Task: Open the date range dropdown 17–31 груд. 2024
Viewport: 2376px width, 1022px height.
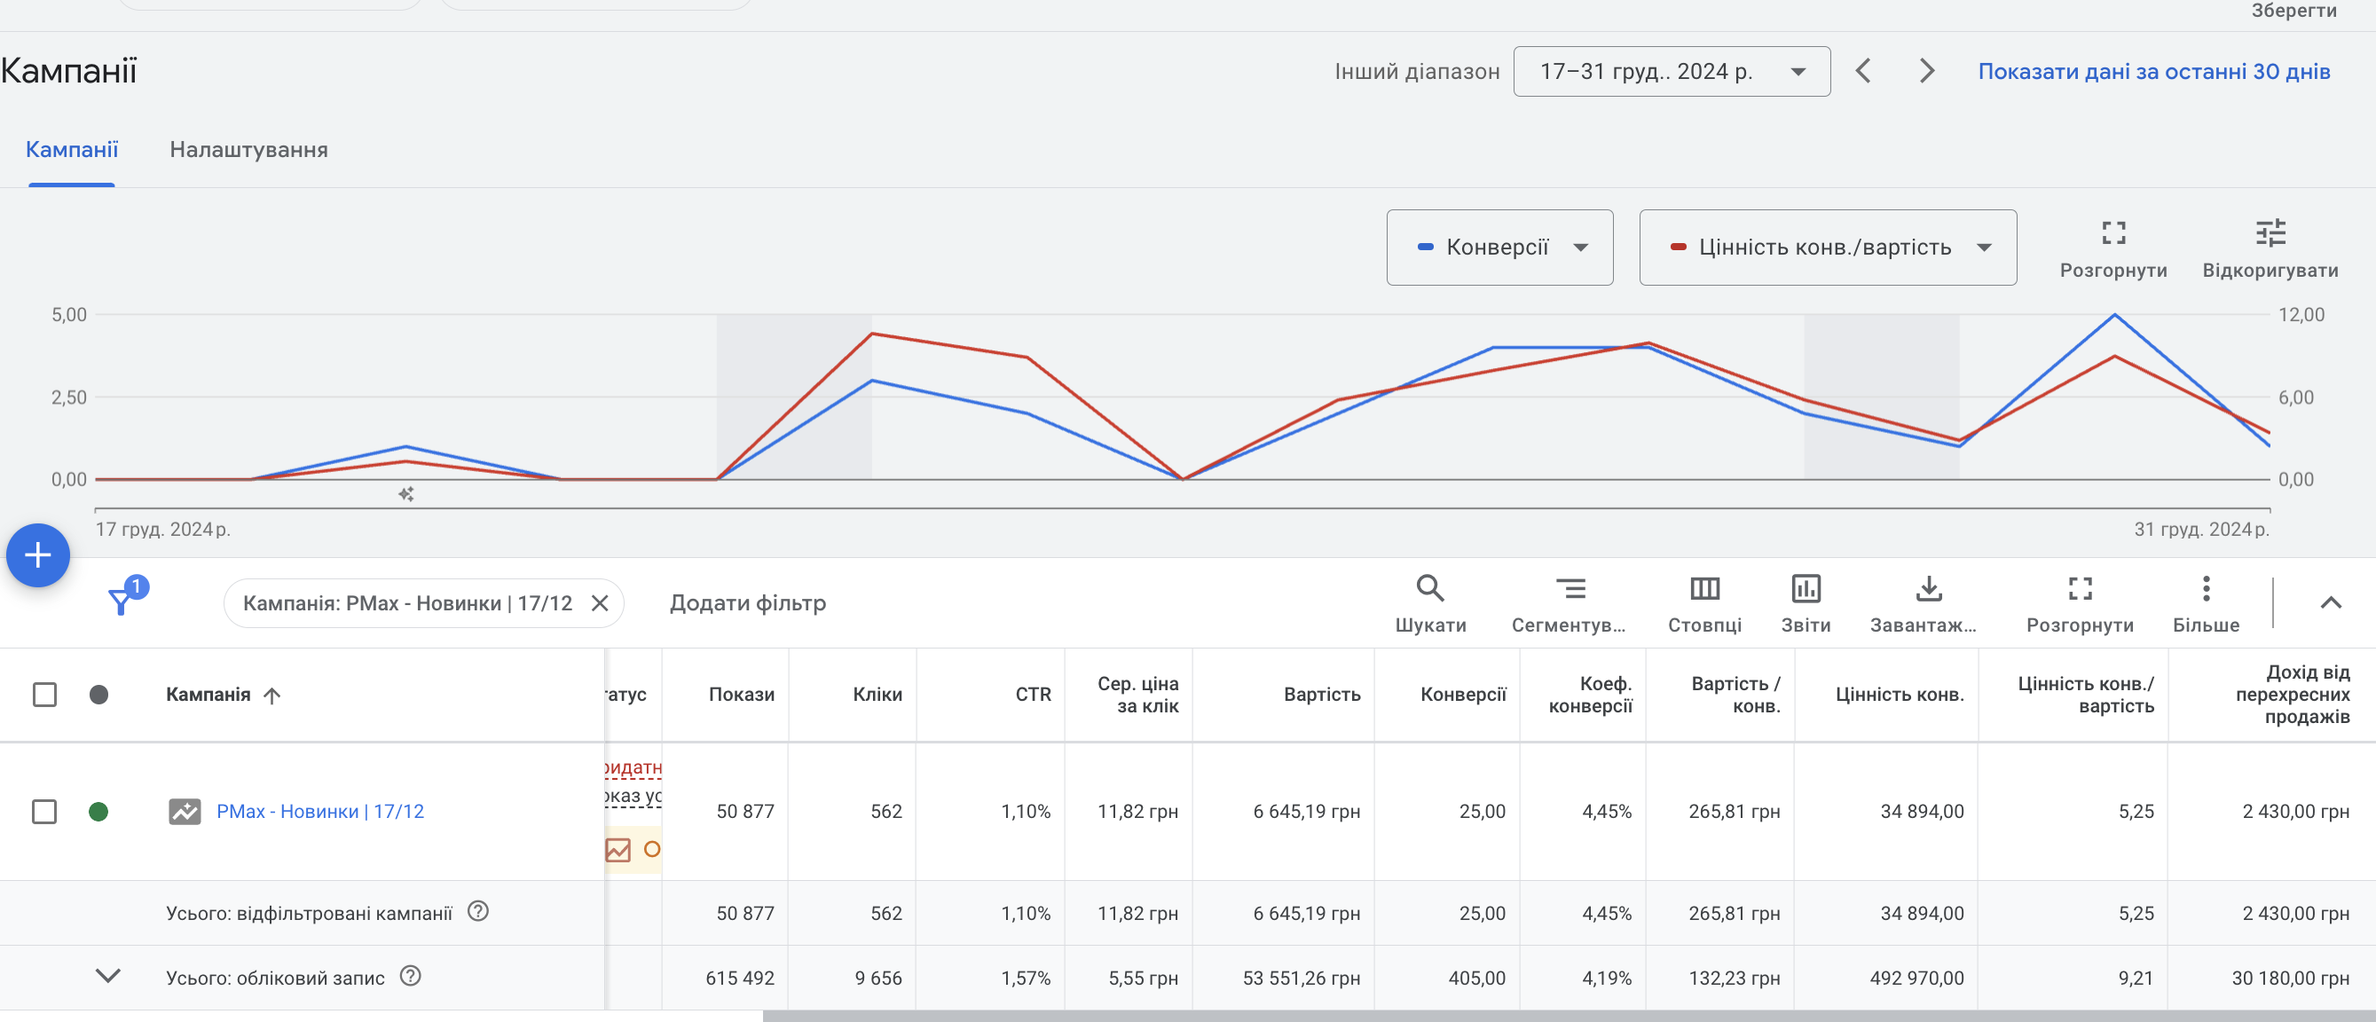Action: 1672,71
